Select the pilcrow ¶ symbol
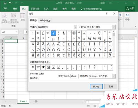This screenshot has height=108, width=138. click(x=59, y=38)
